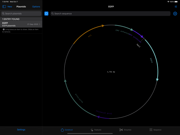Switch to the Enzymes tab

(125, 130)
